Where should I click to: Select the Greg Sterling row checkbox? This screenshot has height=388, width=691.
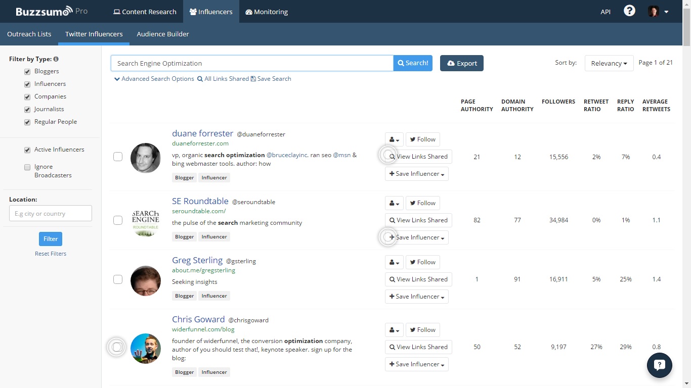(118, 279)
